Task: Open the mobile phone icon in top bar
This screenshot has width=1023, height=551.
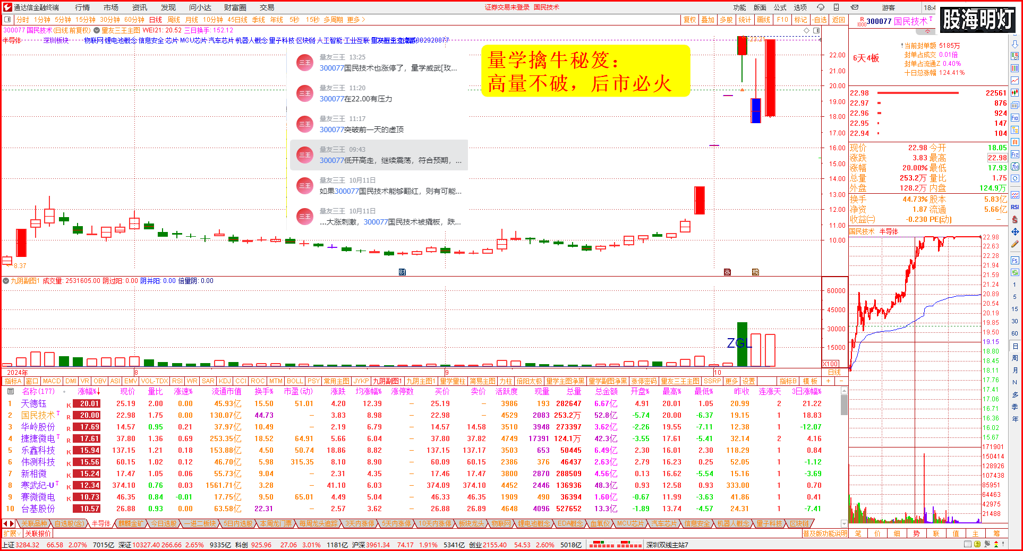Action: [x=836, y=7]
